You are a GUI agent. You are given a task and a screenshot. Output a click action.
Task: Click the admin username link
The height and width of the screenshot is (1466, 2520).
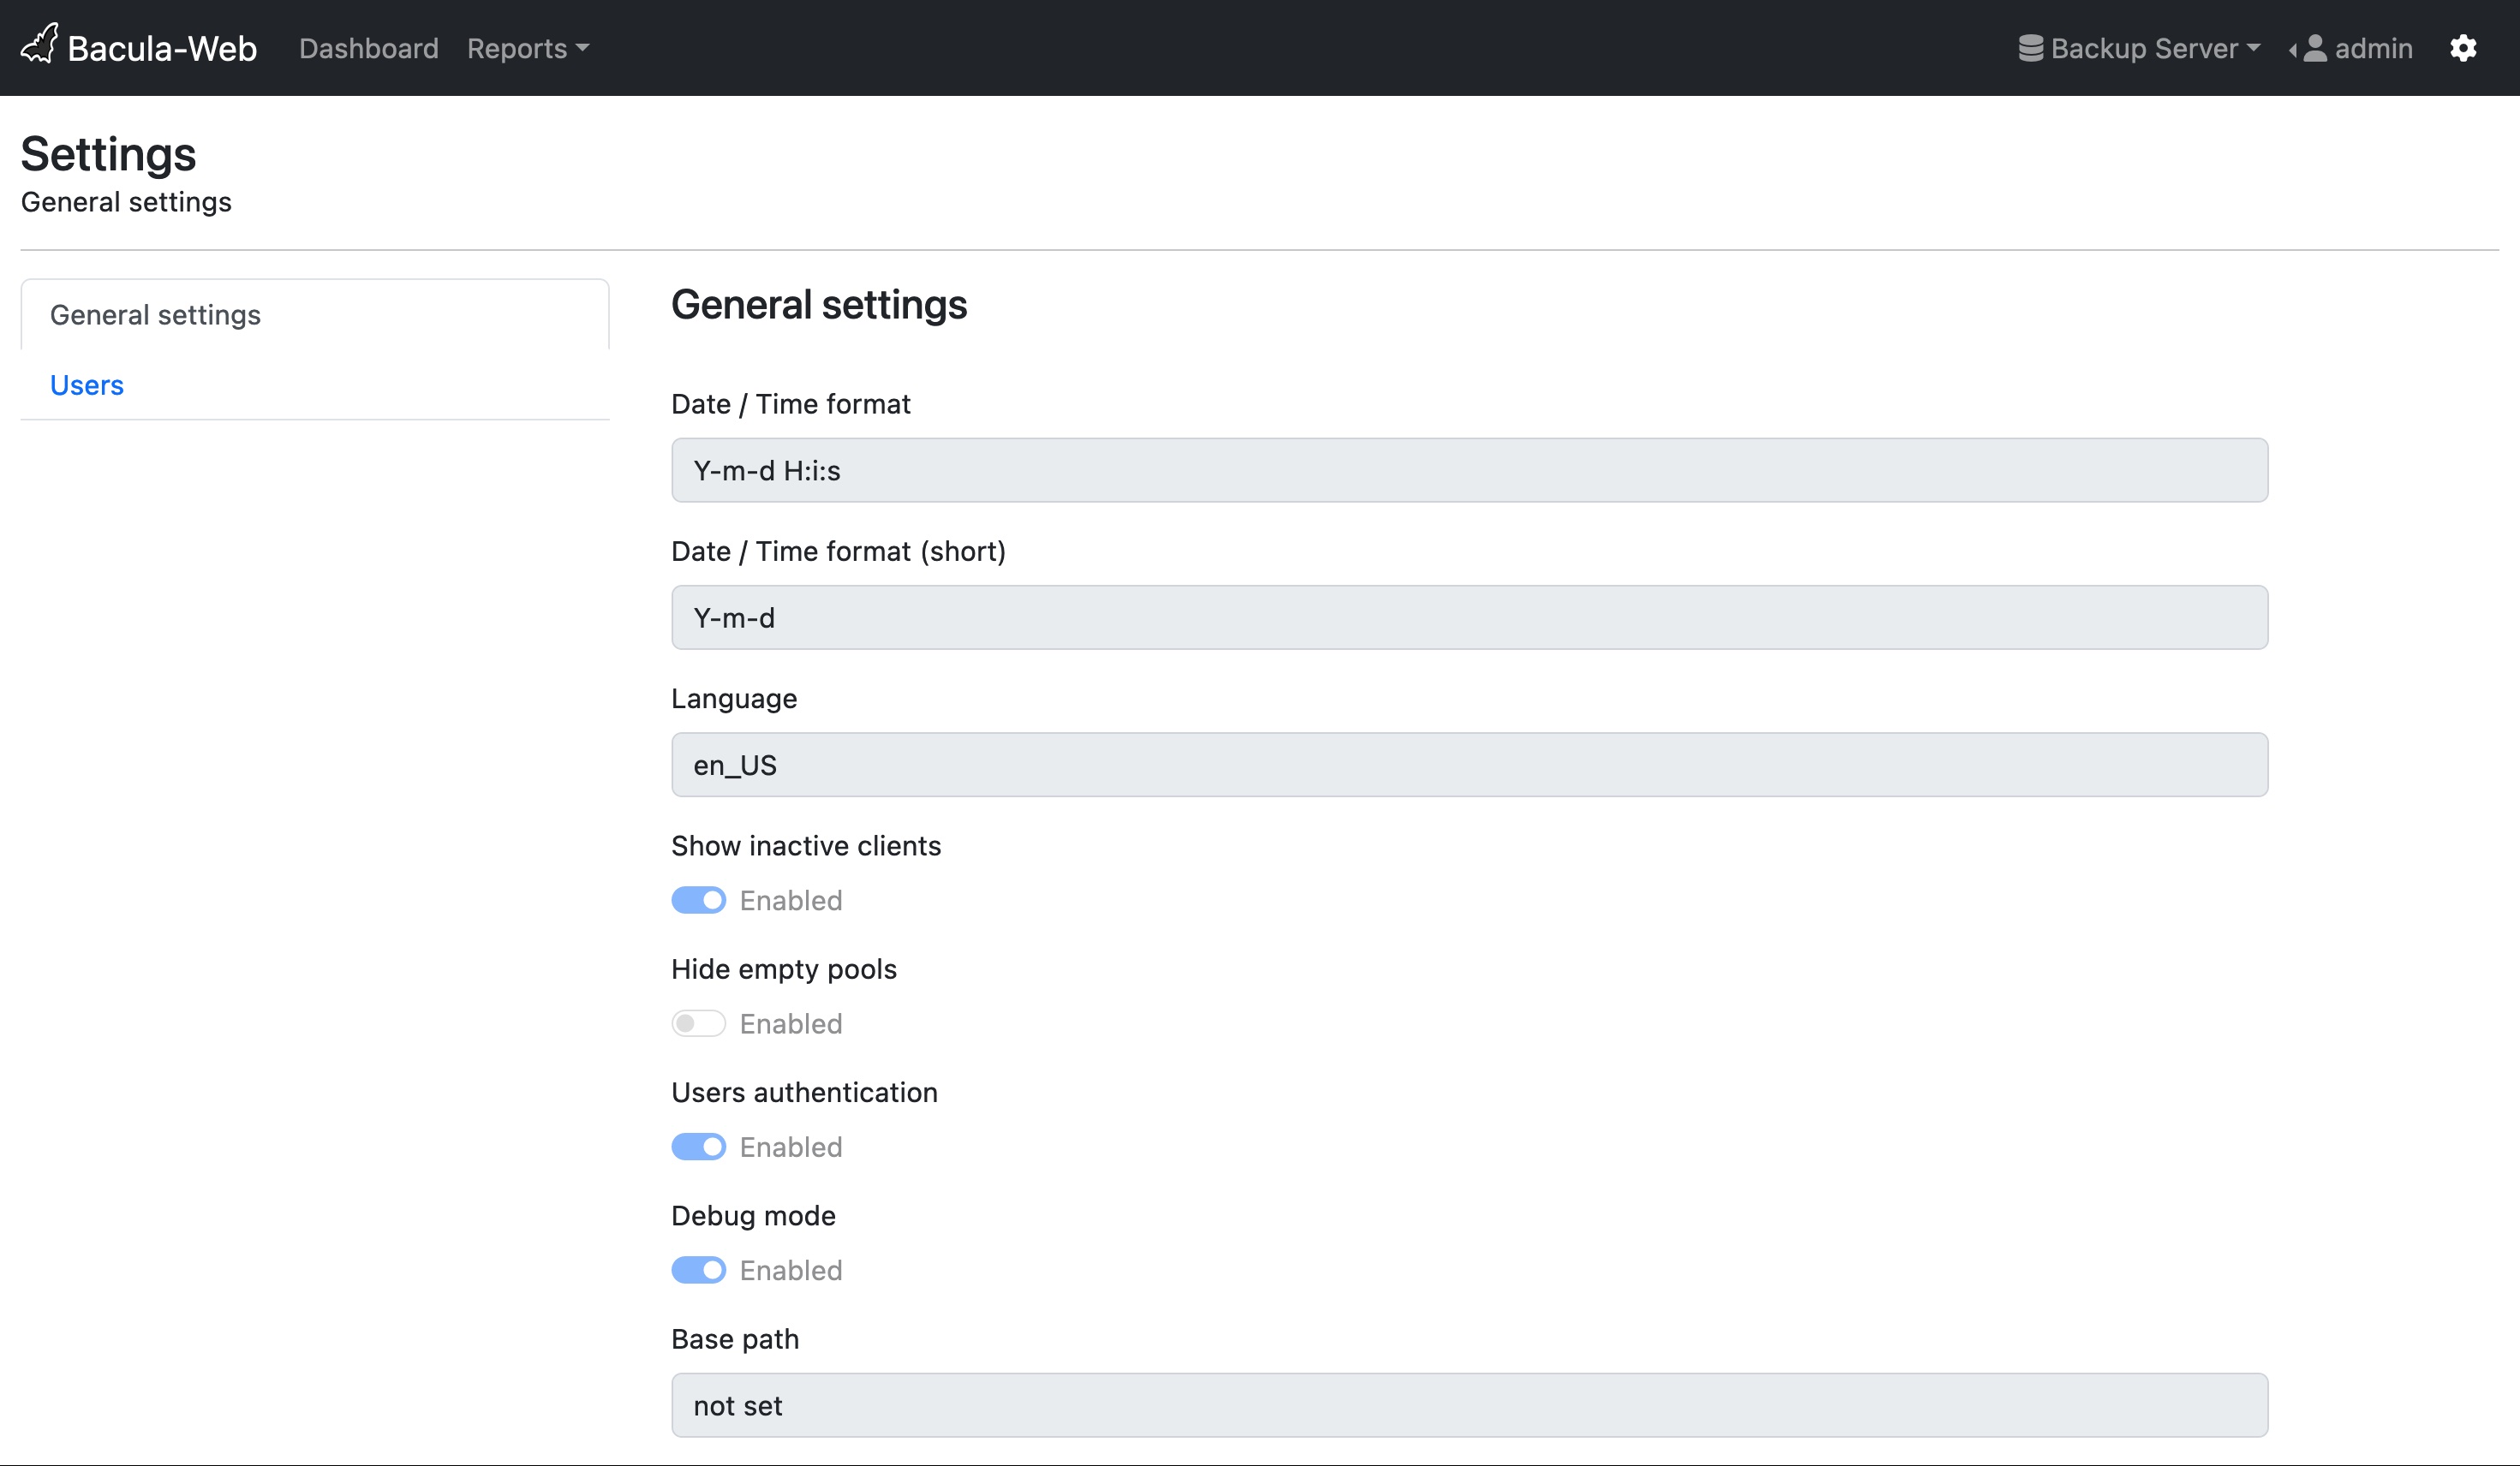tap(2373, 48)
